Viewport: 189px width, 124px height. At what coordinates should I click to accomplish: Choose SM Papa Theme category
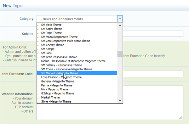coord(77,33)
